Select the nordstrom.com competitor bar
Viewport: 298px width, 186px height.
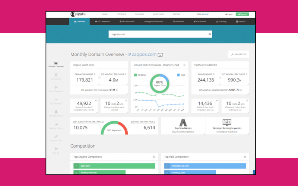(x=99, y=172)
